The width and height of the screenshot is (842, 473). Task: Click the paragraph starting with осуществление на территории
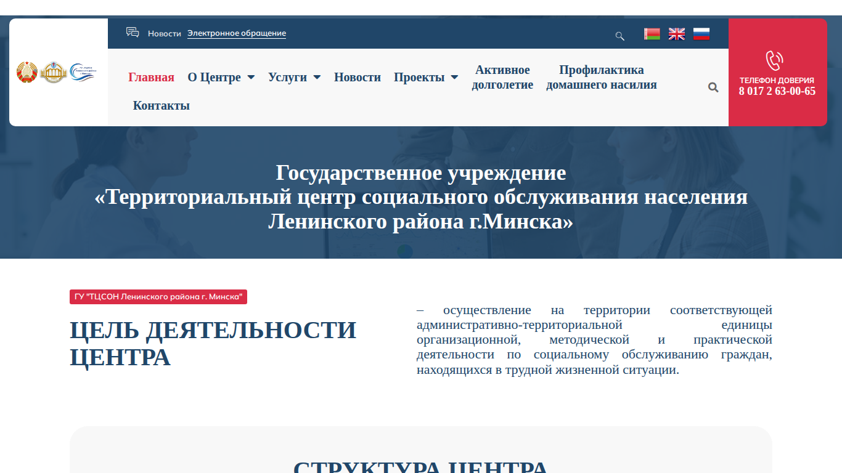click(x=594, y=340)
